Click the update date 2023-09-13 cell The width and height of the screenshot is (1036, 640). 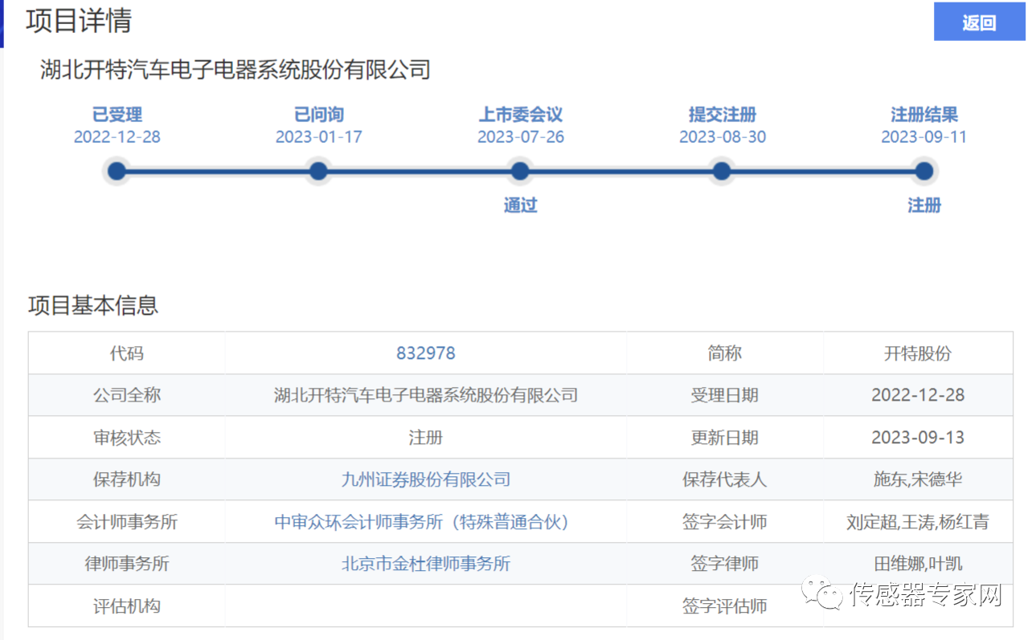918,438
